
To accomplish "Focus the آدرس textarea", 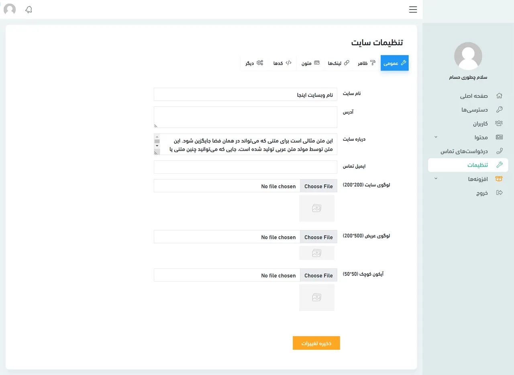I will (245, 117).
